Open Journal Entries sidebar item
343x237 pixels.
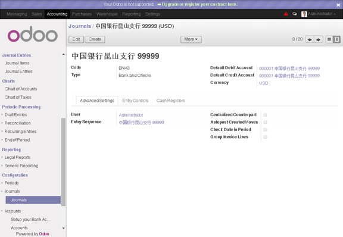[18, 71]
